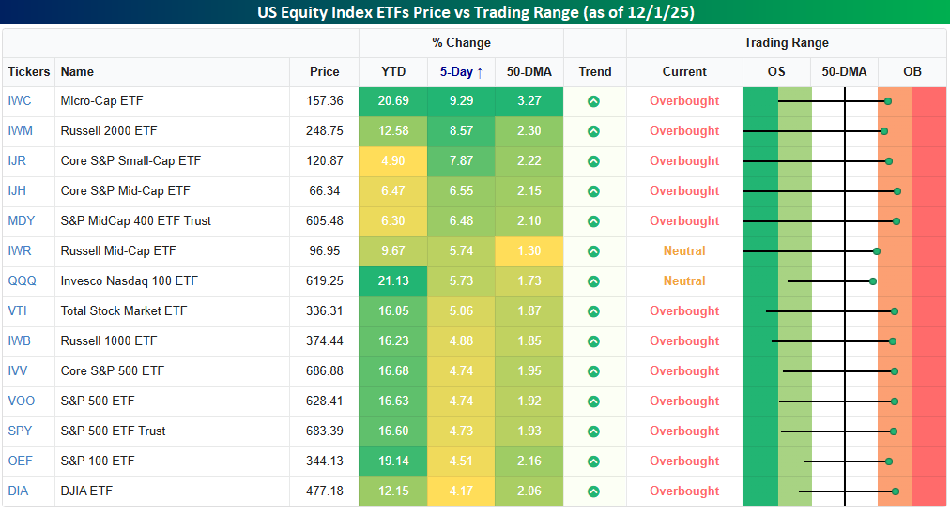Sort table by 5-Day column header
Viewport: 950px width, 514px height.
pos(461,71)
